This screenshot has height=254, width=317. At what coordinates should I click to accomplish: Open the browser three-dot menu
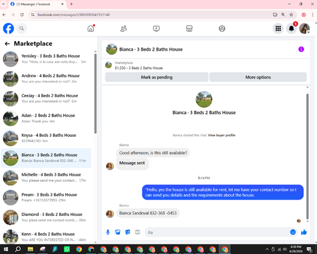tap(313, 15)
